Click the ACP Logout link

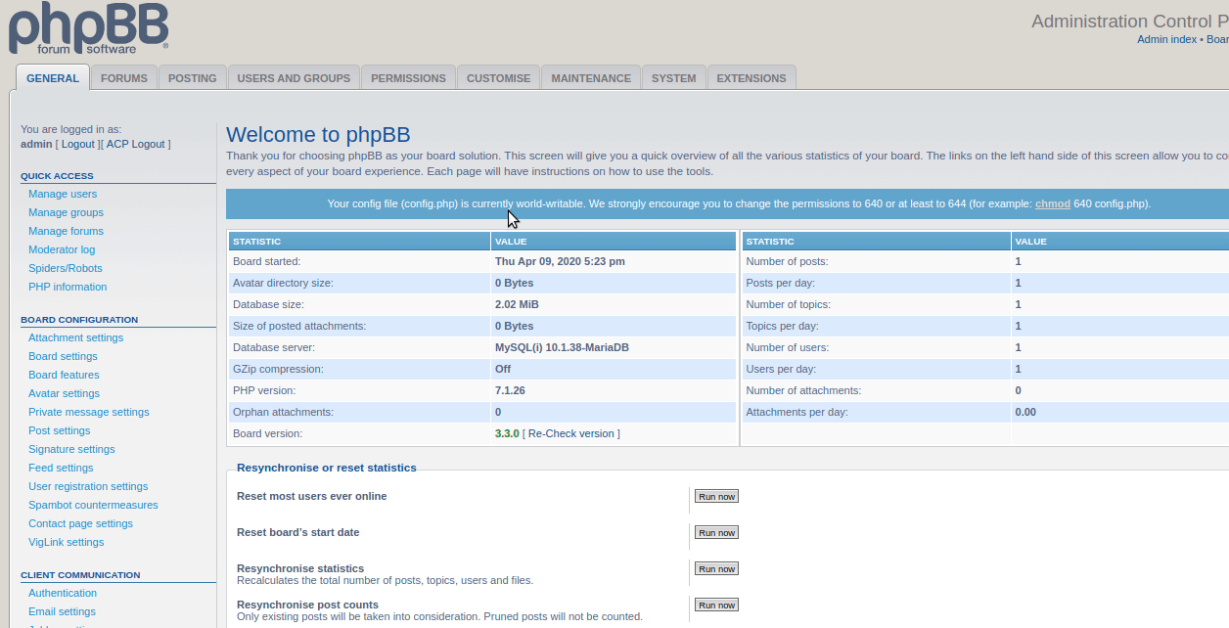pos(135,144)
